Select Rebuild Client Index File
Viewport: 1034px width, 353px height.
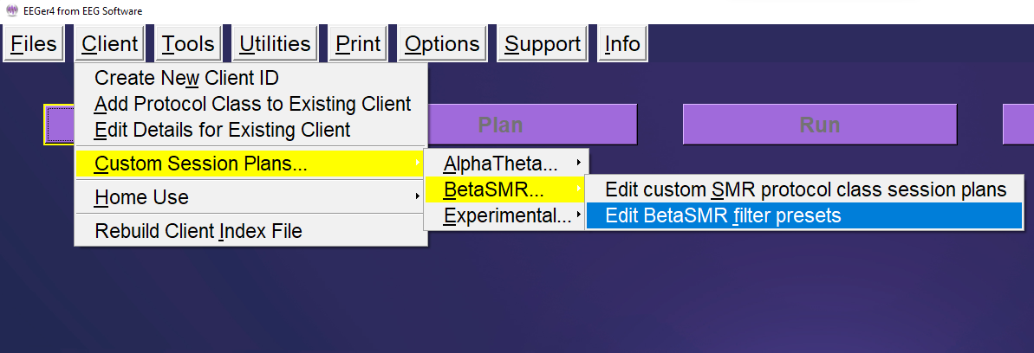198,231
